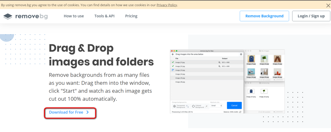This screenshot has width=331, height=132.
Task: Select the Image_01.png cutout thumbnail
Action: 251,91
